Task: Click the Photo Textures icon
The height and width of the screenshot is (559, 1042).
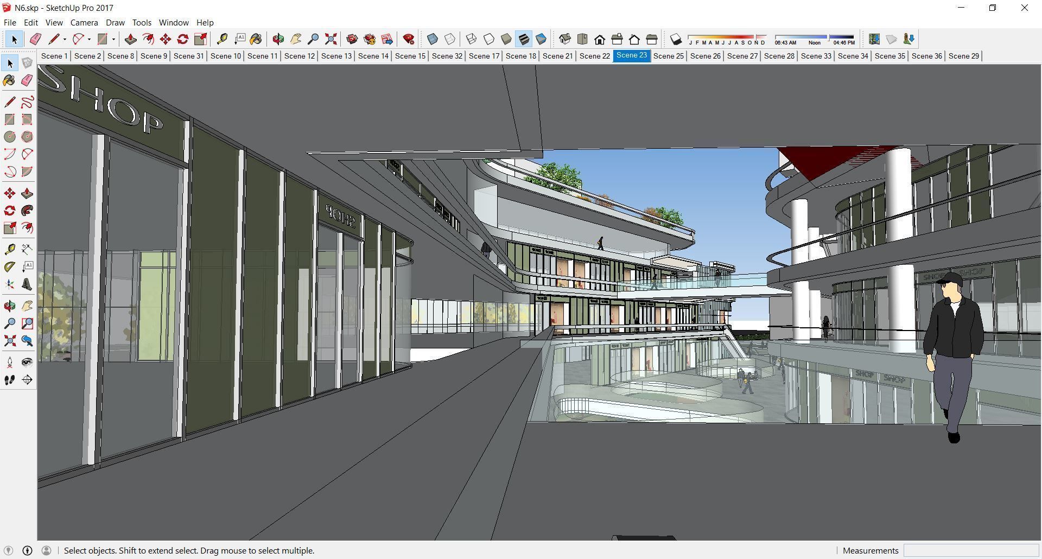Action: [909, 39]
